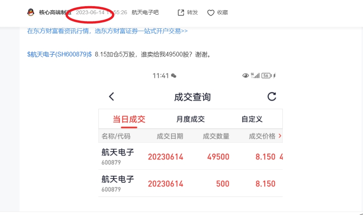Click the embedded trade screenshot image
This screenshot has width=363, height=215.
190,133
